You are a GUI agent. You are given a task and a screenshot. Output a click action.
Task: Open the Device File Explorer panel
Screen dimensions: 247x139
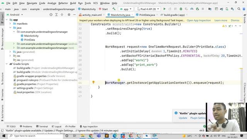[245, 93]
